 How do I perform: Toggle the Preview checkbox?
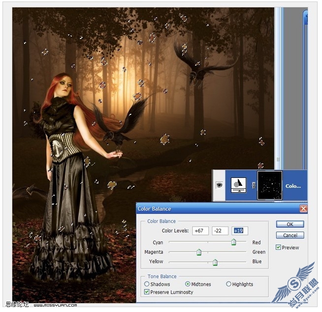[278, 247]
